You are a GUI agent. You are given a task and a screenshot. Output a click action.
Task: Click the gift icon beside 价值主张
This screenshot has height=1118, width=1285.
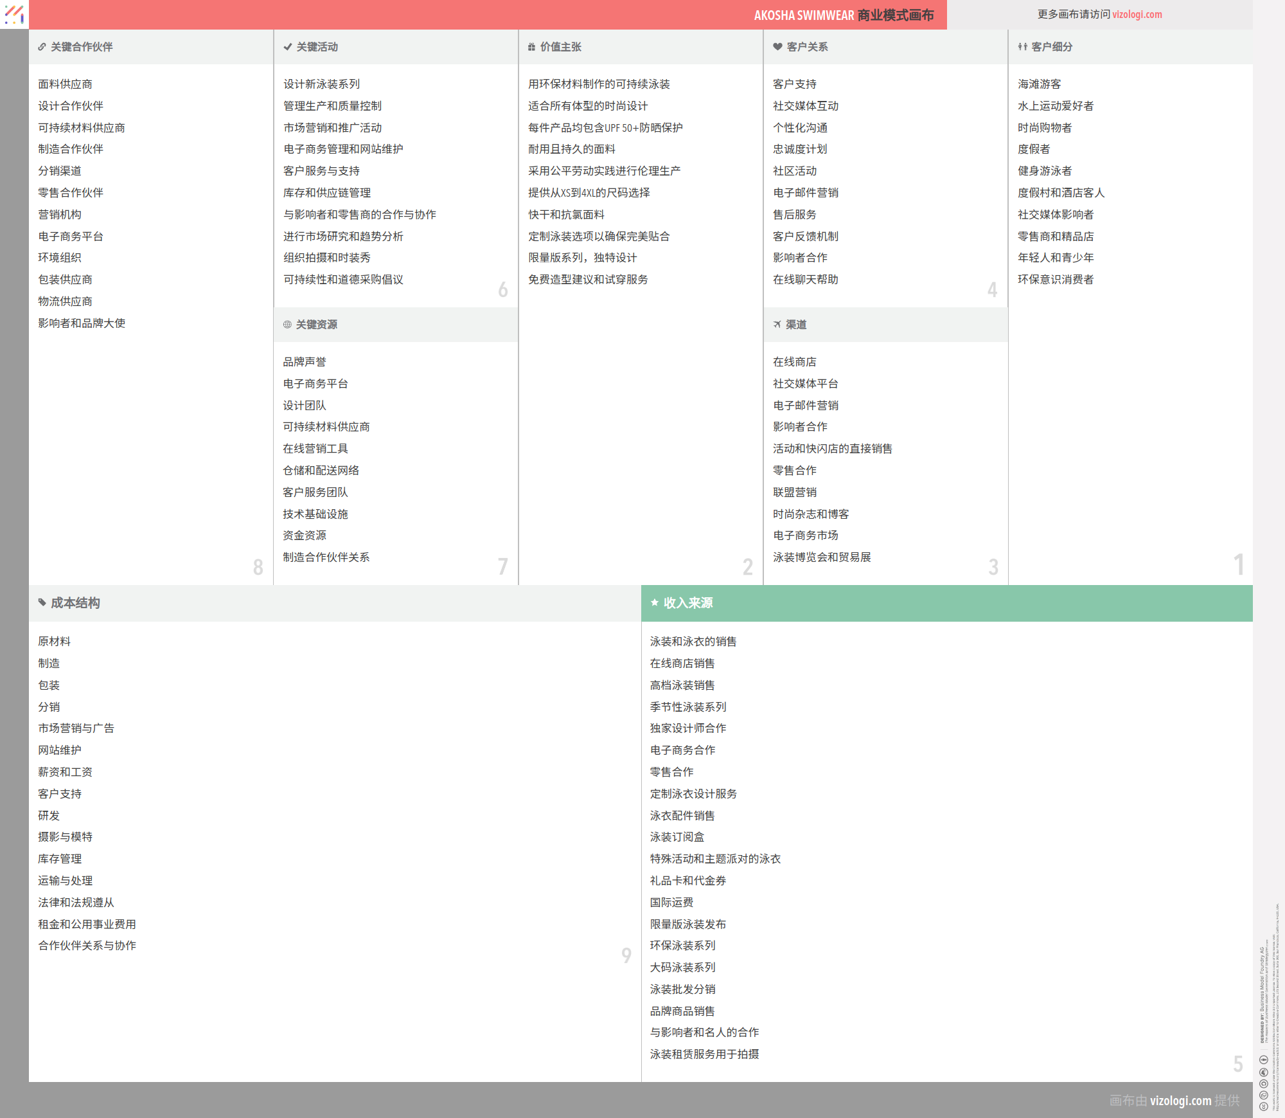531,47
